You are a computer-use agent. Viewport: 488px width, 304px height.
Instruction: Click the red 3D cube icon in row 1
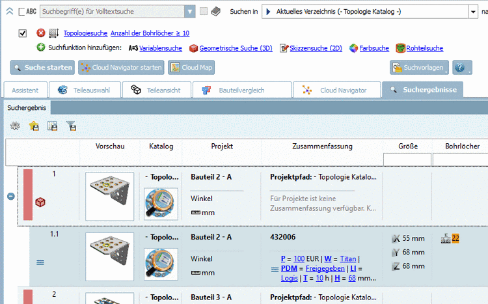coord(40,202)
